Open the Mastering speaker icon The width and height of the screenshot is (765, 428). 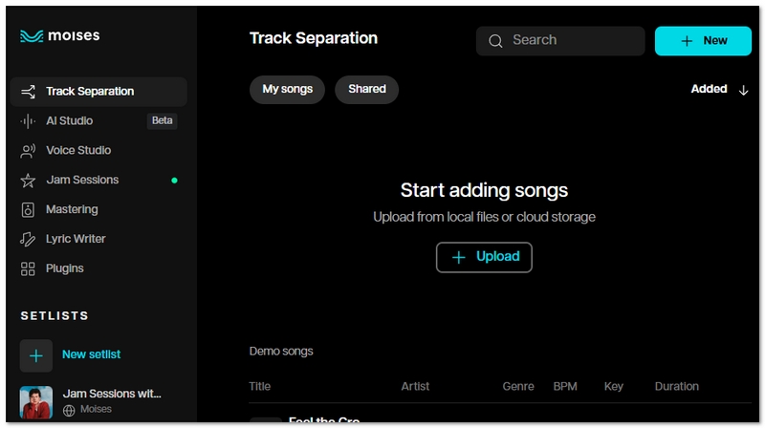[x=28, y=210]
